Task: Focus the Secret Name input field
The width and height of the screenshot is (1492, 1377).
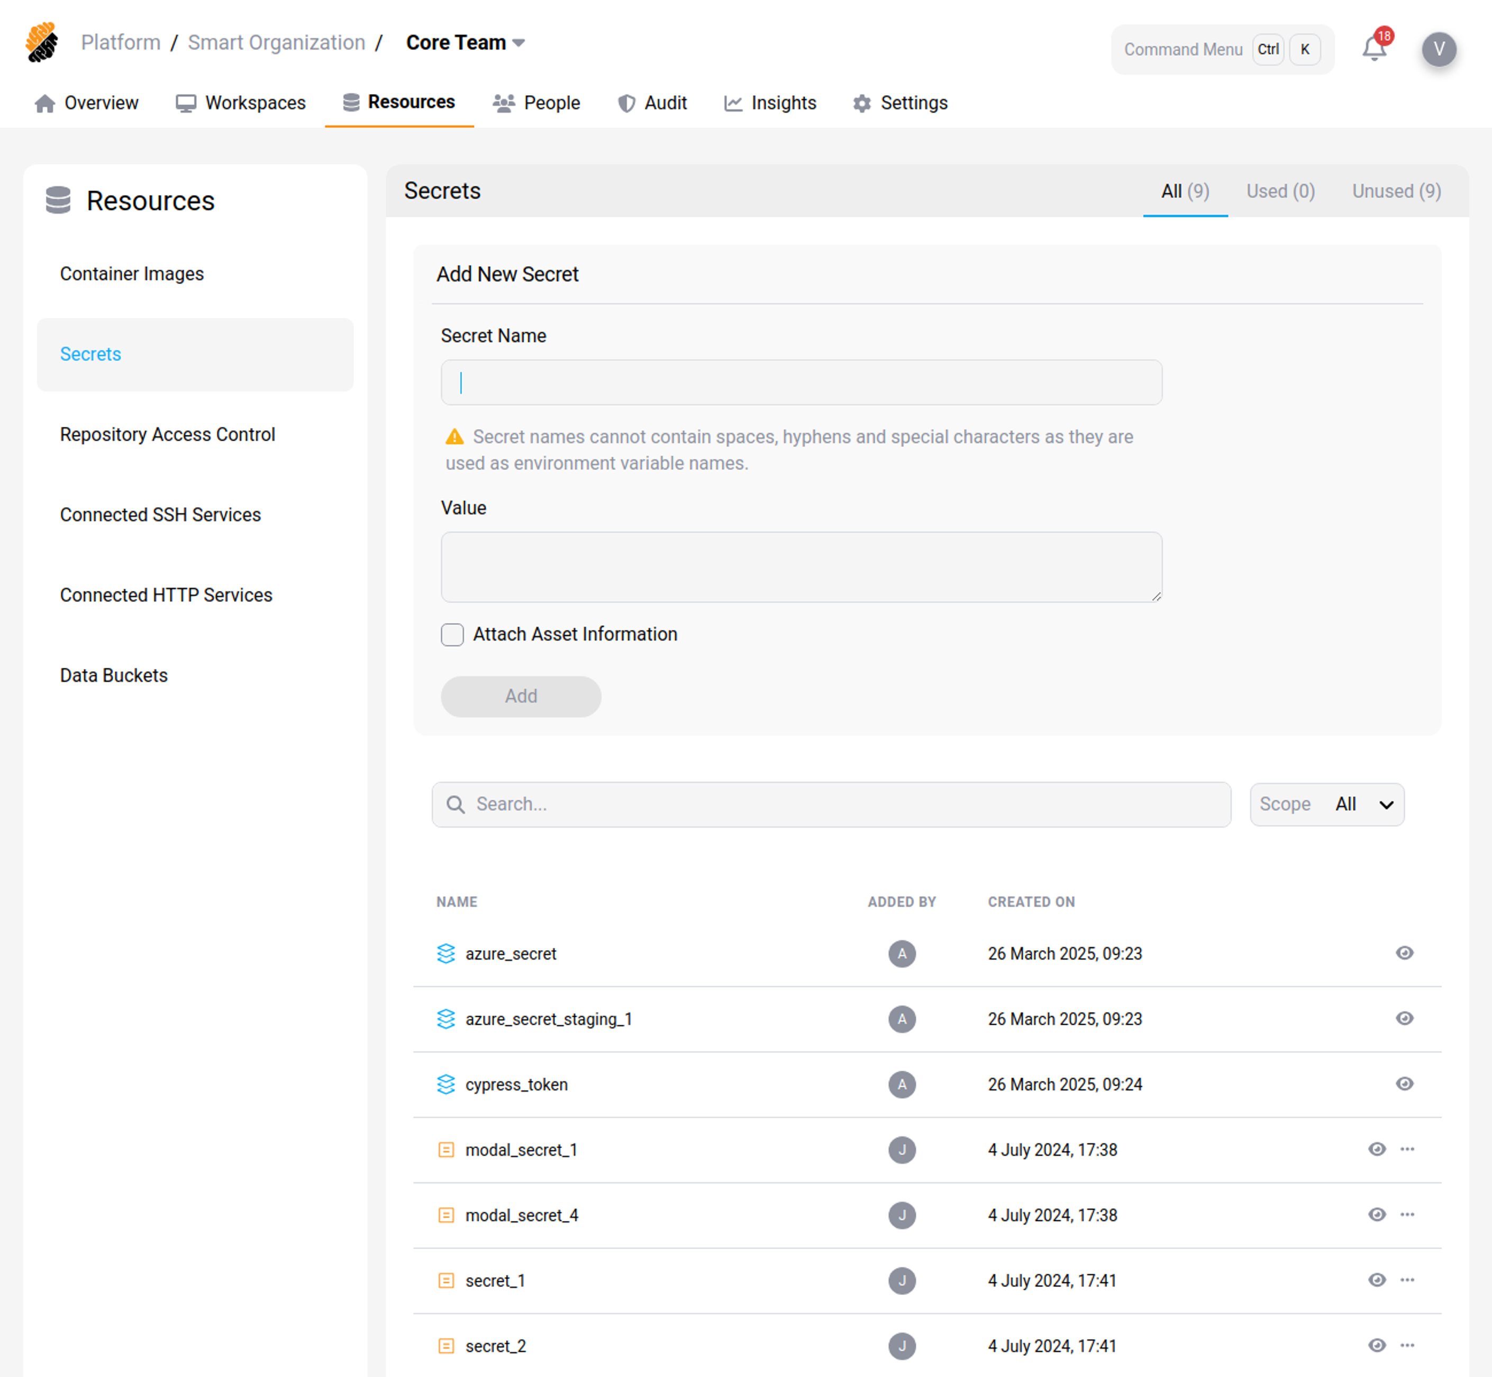Action: pos(801,383)
